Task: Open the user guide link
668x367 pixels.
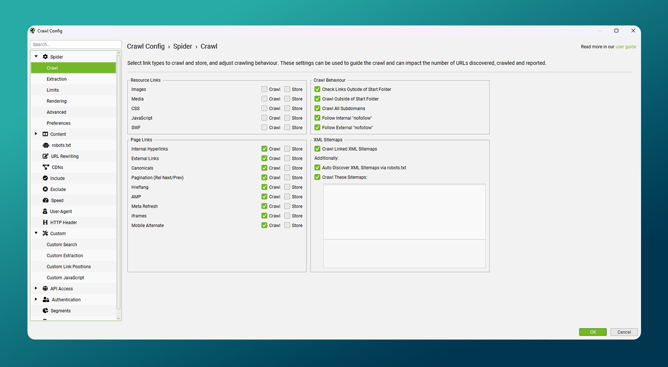Action: (625, 47)
